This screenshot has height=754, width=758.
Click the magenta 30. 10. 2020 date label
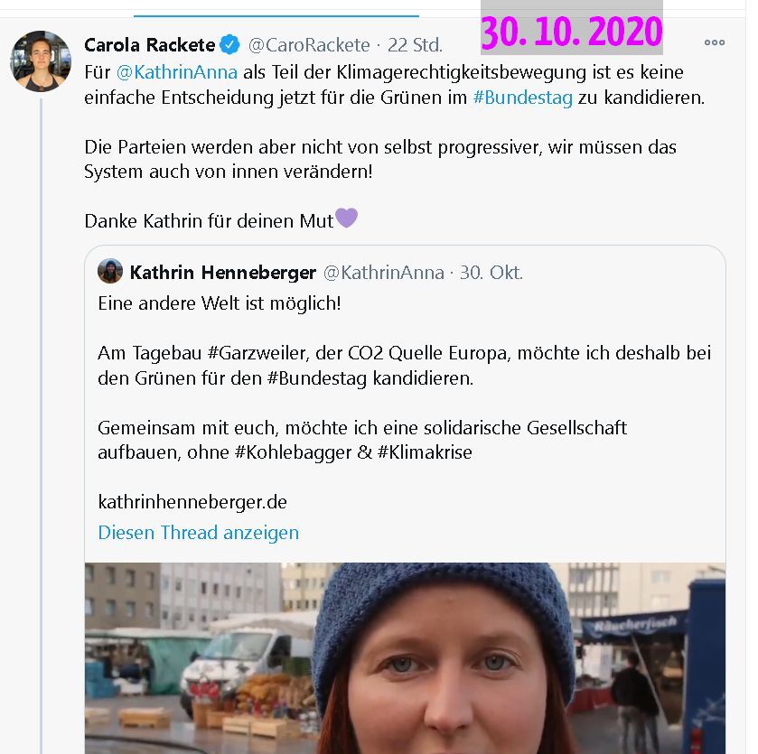pyautogui.click(x=571, y=32)
